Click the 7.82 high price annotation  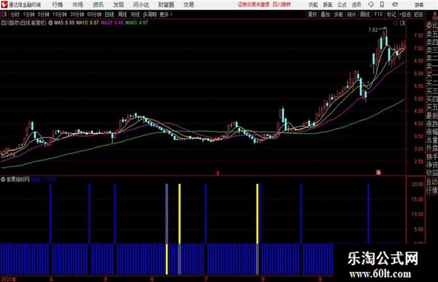(x=373, y=30)
